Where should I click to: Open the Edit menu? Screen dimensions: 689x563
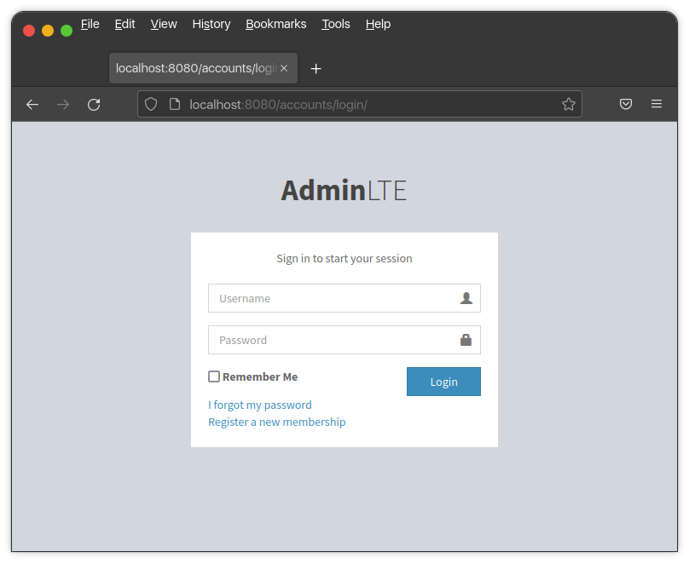tap(124, 24)
